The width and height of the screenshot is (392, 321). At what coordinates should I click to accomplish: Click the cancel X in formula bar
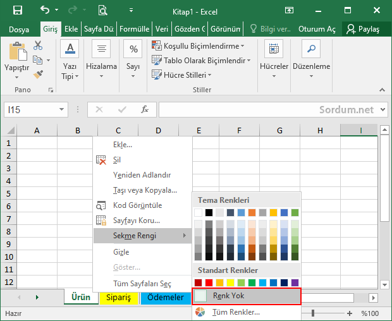point(99,109)
